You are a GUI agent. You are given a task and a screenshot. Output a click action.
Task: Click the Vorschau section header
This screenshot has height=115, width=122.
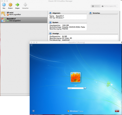[103, 13]
